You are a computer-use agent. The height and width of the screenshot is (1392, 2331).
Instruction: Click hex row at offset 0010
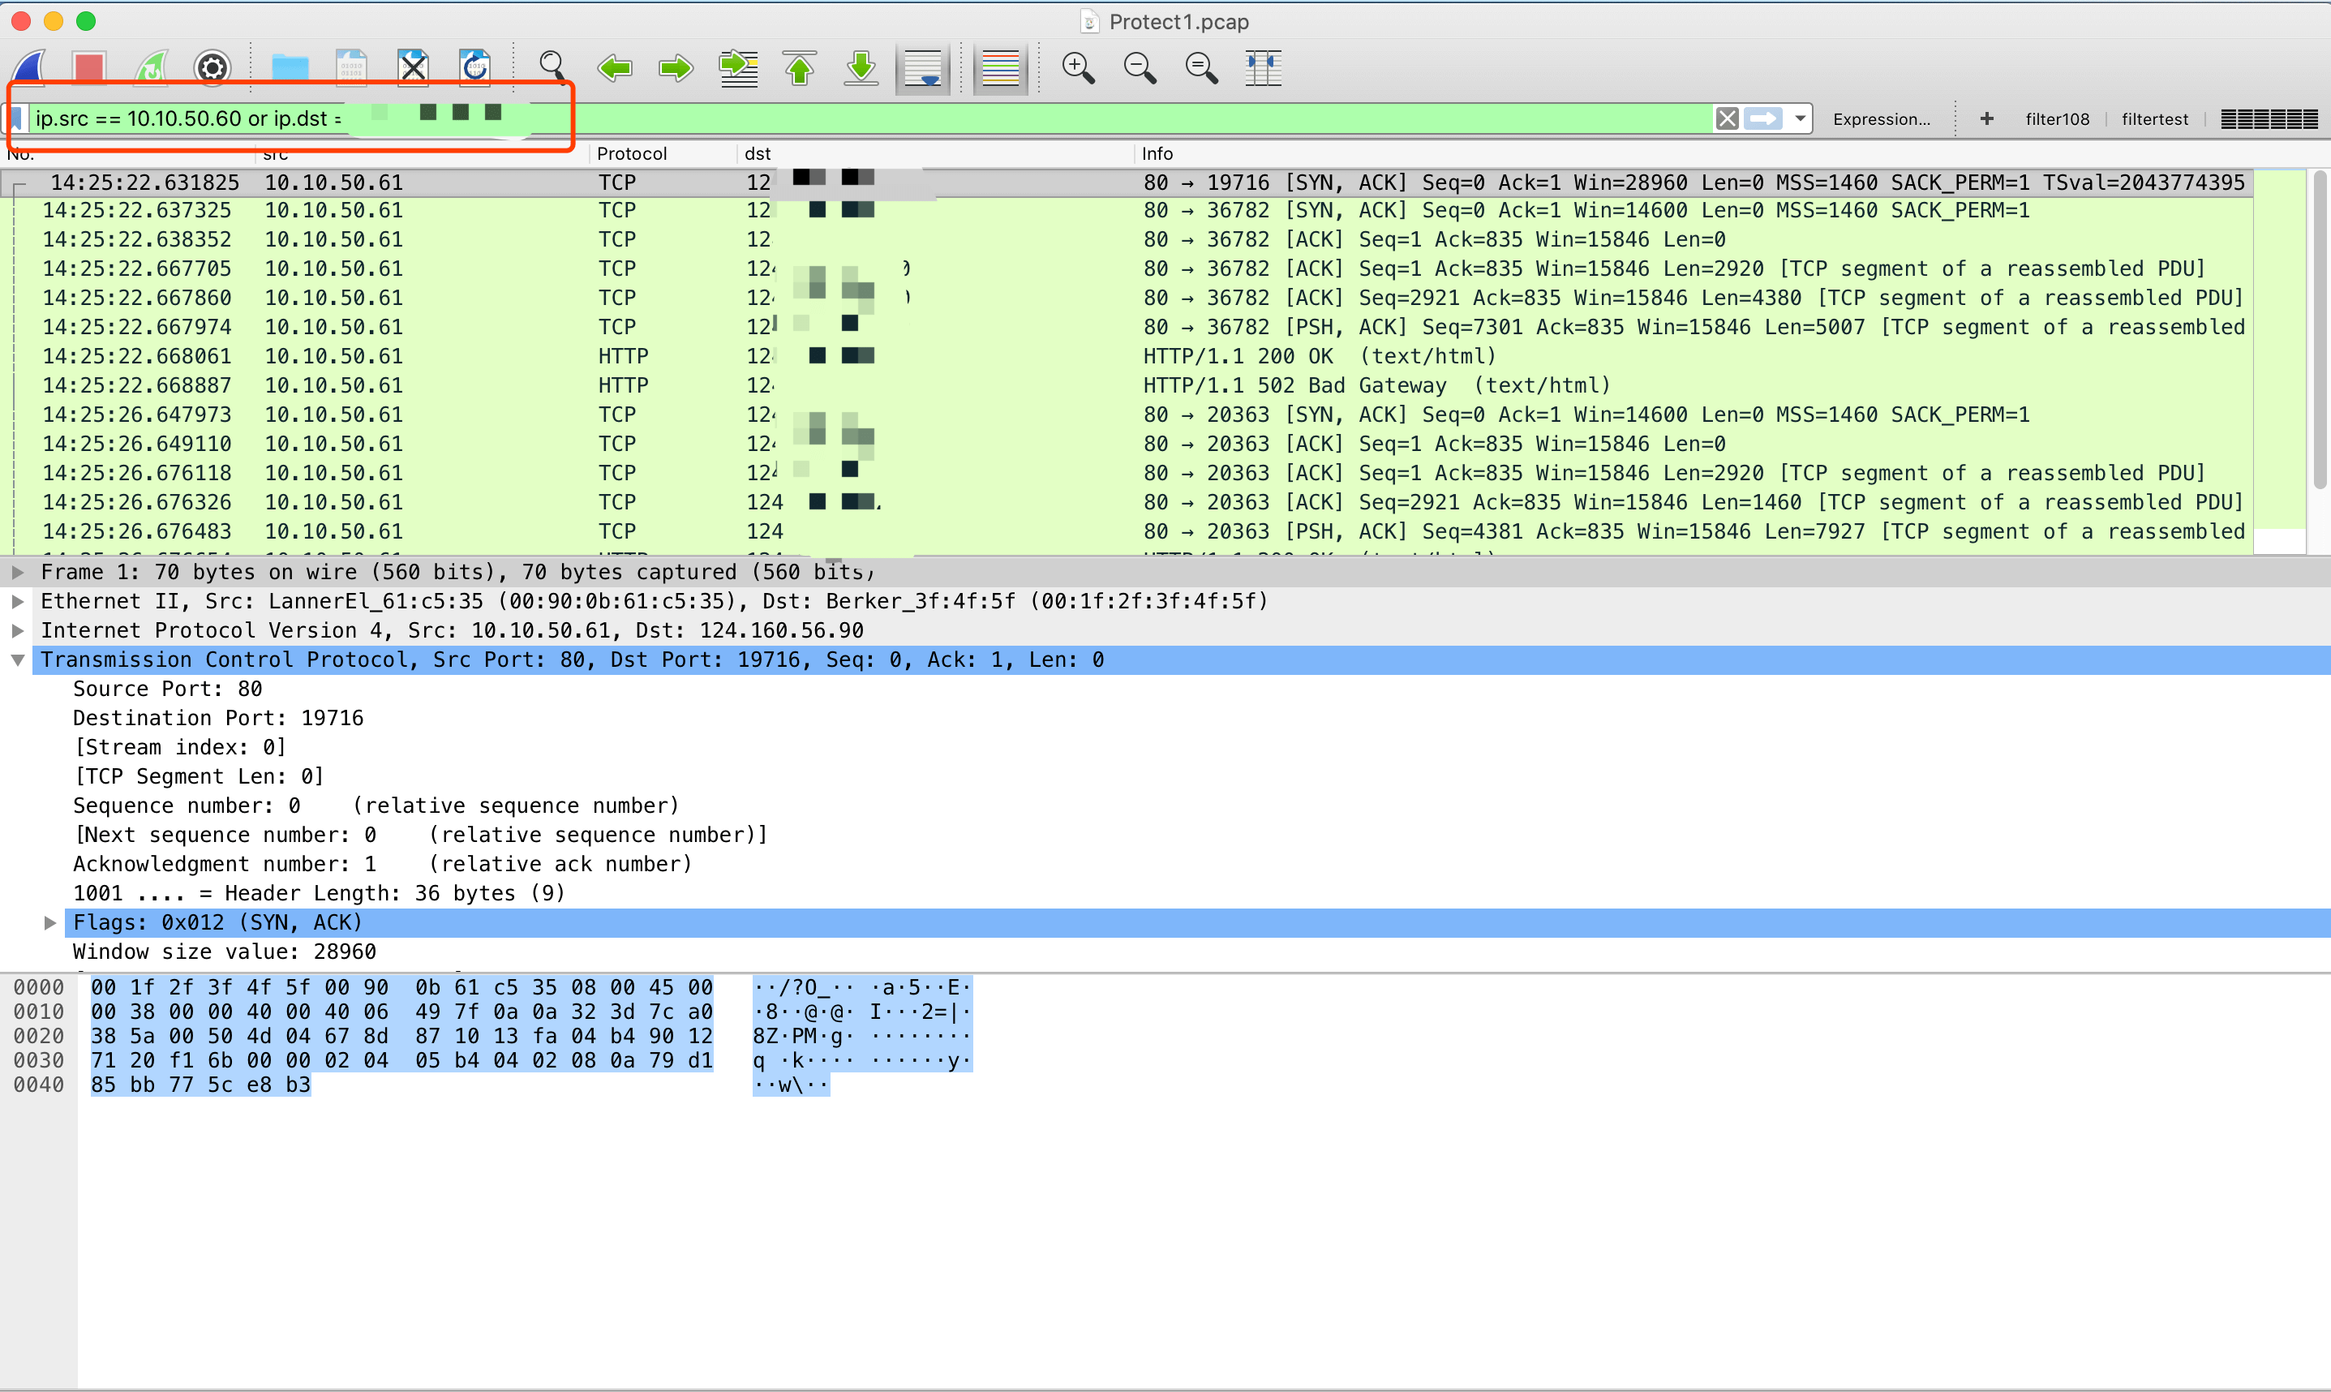pyautogui.click(x=401, y=1012)
